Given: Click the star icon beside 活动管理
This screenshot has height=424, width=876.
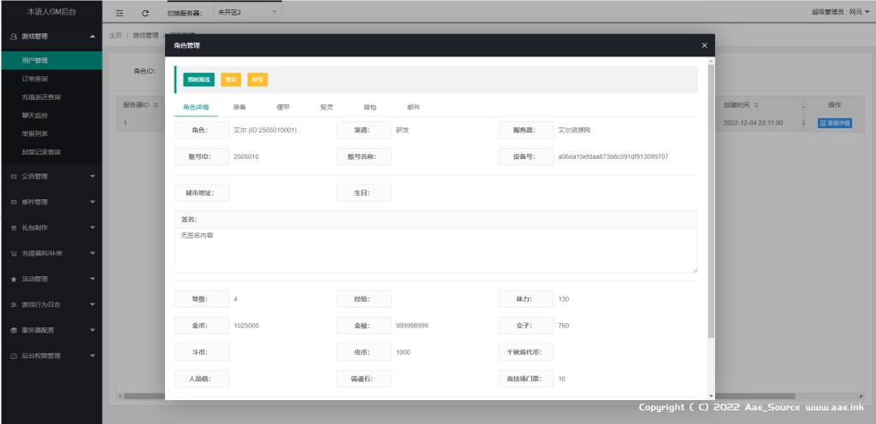Looking at the screenshot, I should 14,279.
